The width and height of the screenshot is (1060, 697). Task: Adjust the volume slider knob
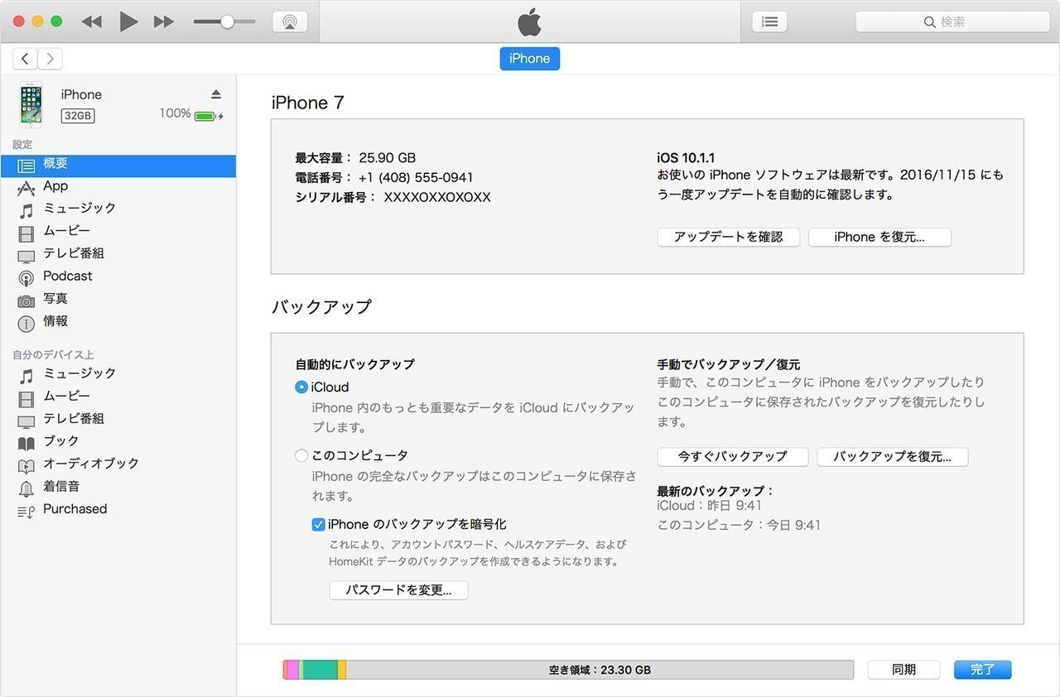pyautogui.click(x=227, y=22)
